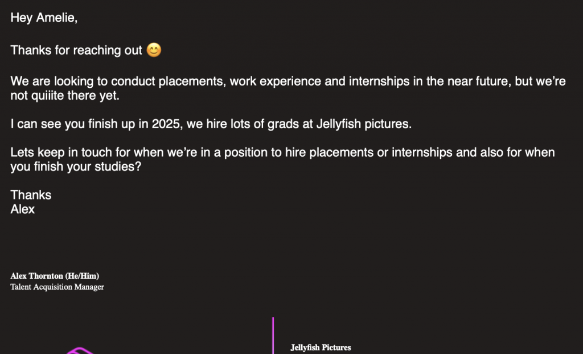Click the line starting "Lets keep in touch"
Image resolution: width=583 pixels, height=354 pixels.
coord(282,152)
